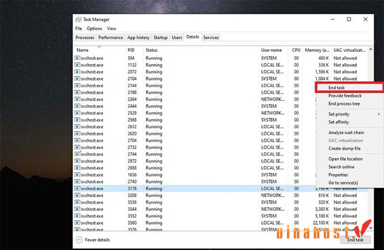Screen dimensions: 384x250
Task: Choose End task in context menu
Action: point(350,88)
